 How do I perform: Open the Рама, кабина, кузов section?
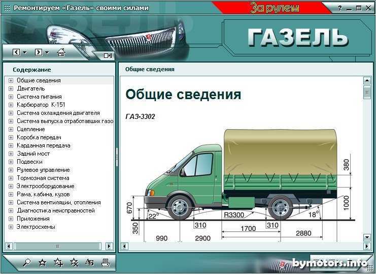coord(43,194)
